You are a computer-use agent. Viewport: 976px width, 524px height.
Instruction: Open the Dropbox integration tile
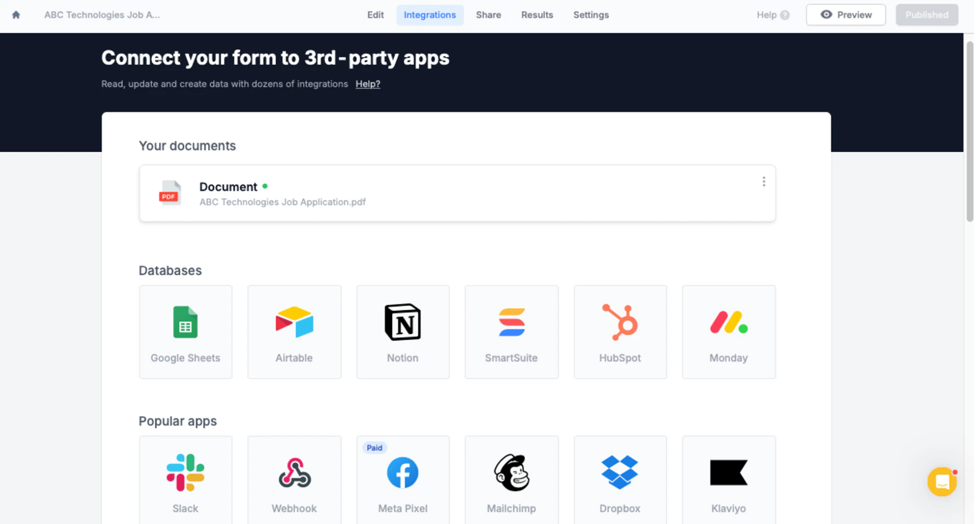click(620, 480)
